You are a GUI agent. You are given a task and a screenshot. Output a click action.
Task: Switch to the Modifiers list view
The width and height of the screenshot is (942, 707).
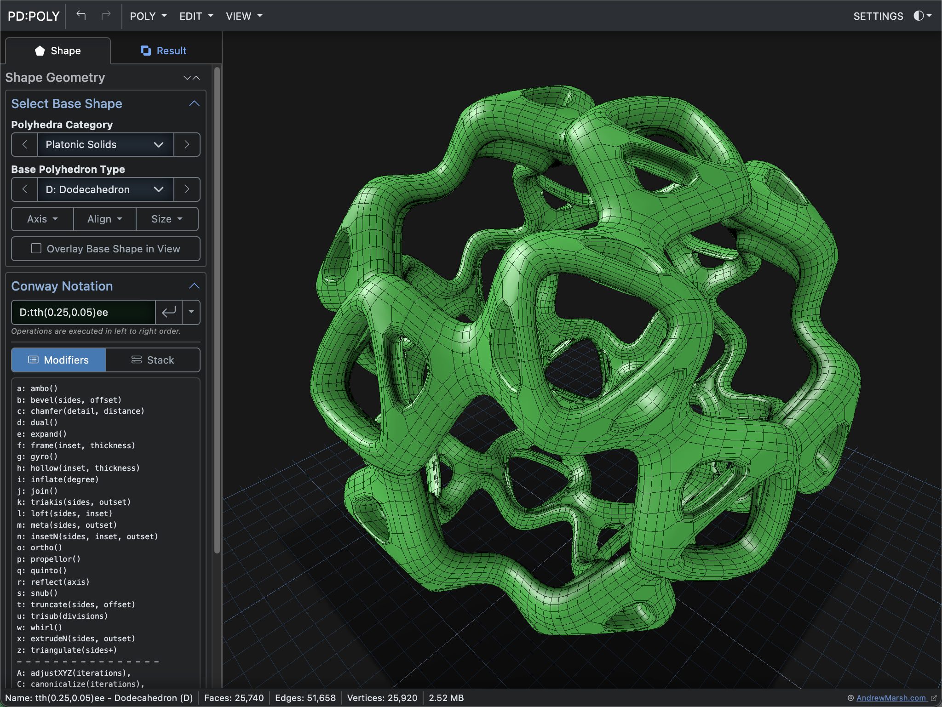pyautogui.click(x=59, y=360)
